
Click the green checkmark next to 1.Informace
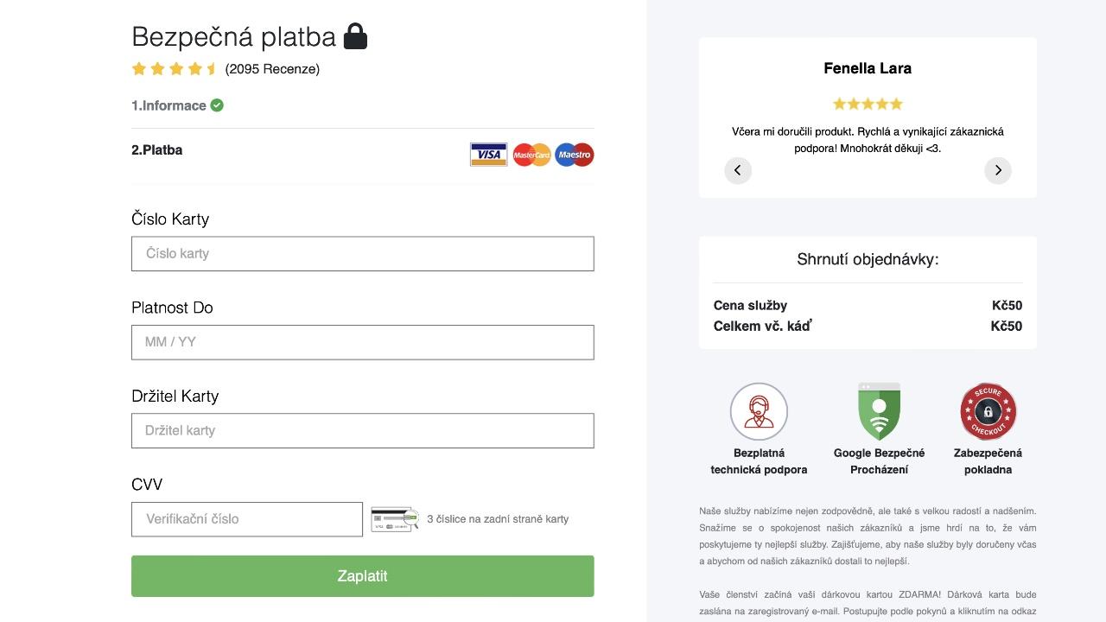coord(217,105)
